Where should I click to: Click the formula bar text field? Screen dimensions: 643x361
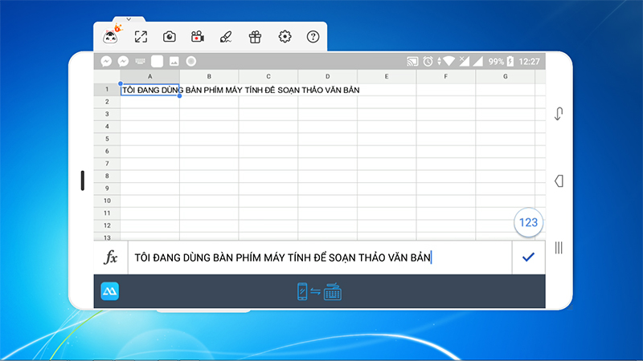tap(320, 258)
